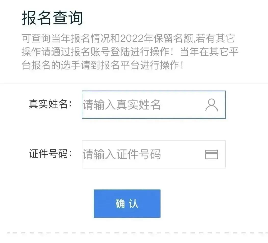Focus the 证件号码 input field
This screenshot has width=268, height=243.
coord(154,154)
